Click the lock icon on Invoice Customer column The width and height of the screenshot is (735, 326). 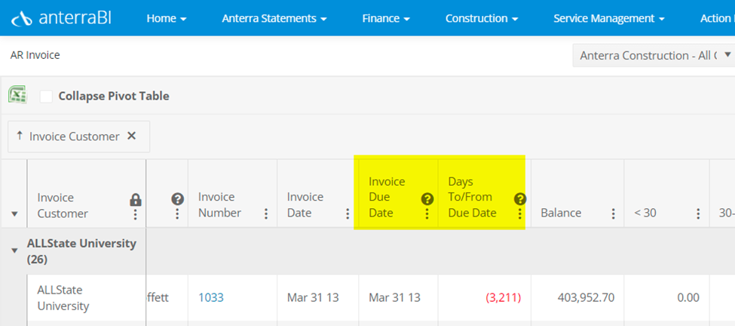136,200
